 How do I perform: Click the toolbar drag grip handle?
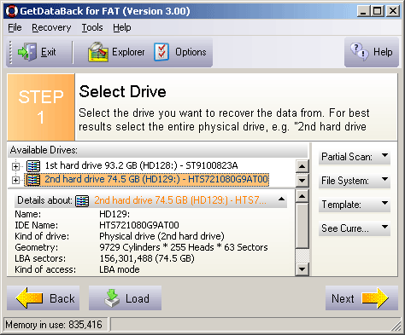click(x=11, y=52)
